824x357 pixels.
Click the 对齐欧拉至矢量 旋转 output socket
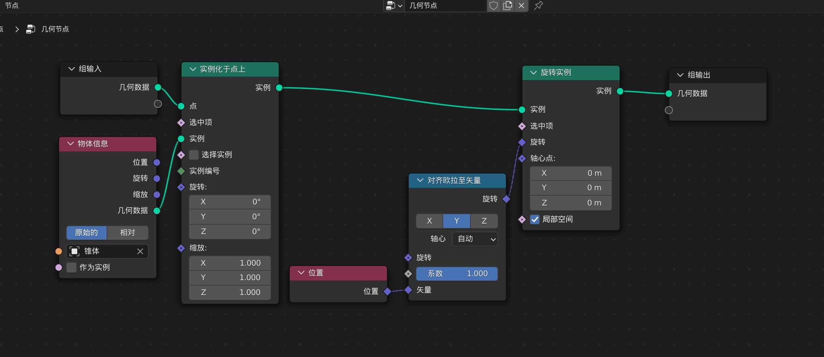tap(507, 199)
